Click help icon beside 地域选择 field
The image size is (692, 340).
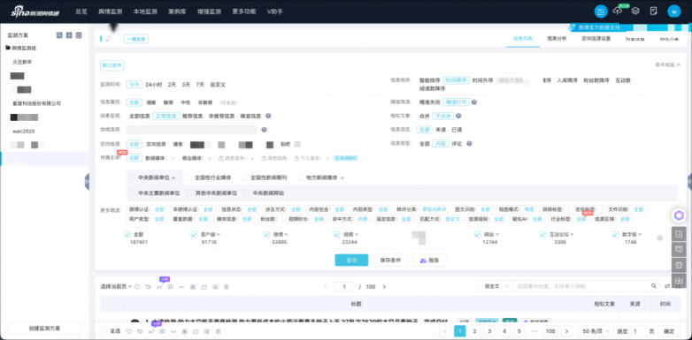tap(264, 130)
